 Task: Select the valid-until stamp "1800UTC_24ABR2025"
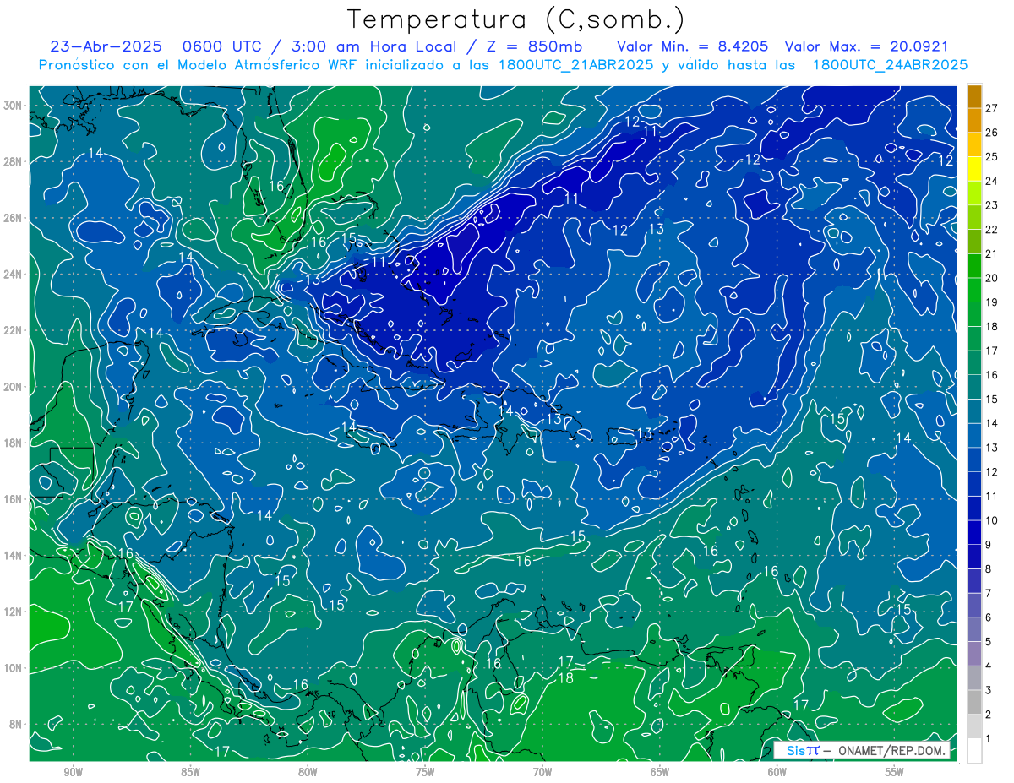point(889,65)
